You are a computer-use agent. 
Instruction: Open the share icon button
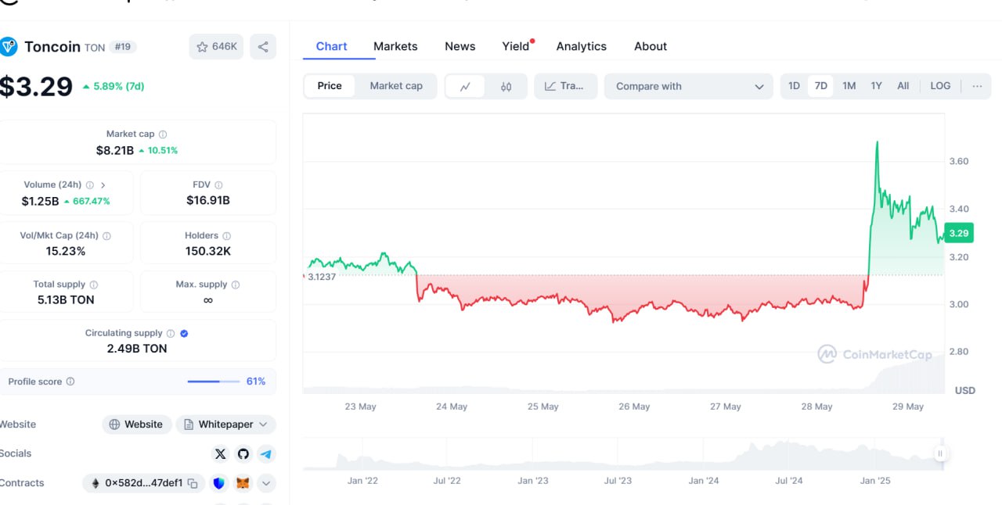pos(263,47)
